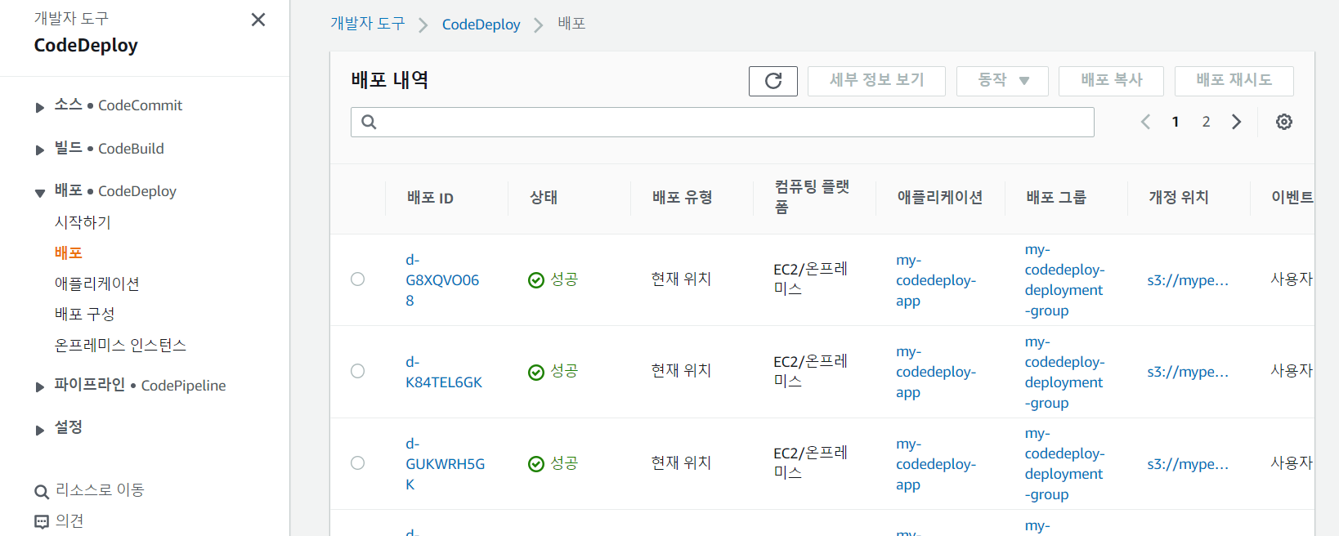Screen dimensions: 1339x536
Task: Click 현재 위치 cell in d-G8XQVO068 row
Action: pyautogui.click(x=681, y=279)
